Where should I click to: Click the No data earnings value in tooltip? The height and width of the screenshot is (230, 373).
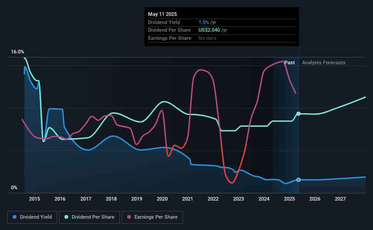point(207,38)
